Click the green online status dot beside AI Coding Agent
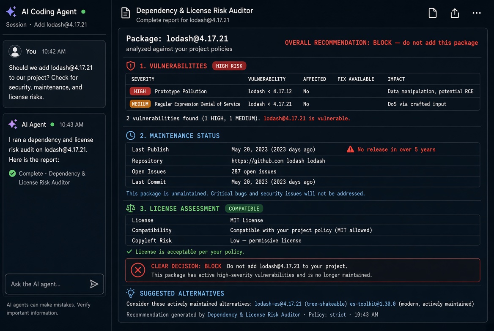The width and height of the screenshot is (494, 331). pos(83,12)
